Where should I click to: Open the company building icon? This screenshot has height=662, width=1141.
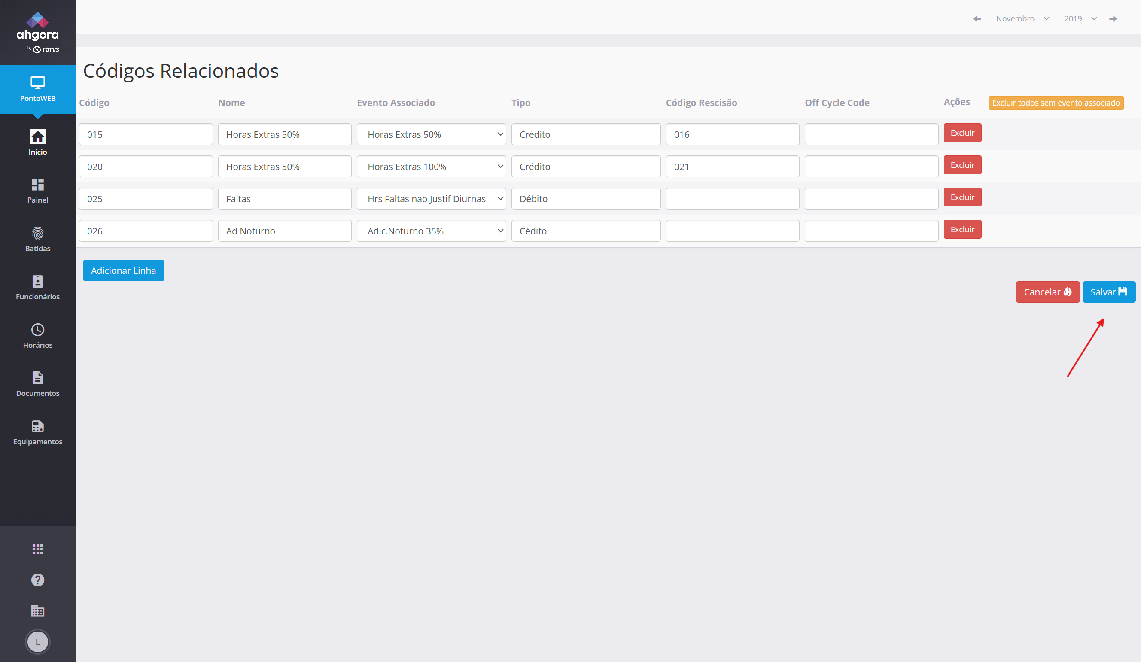38,610
